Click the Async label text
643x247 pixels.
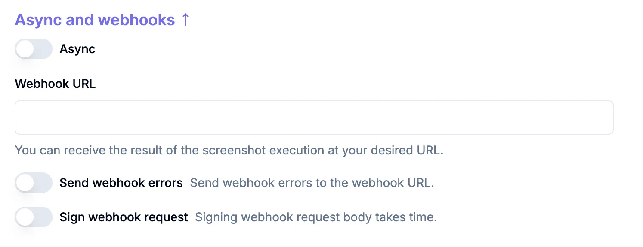[x=77, y=49]
